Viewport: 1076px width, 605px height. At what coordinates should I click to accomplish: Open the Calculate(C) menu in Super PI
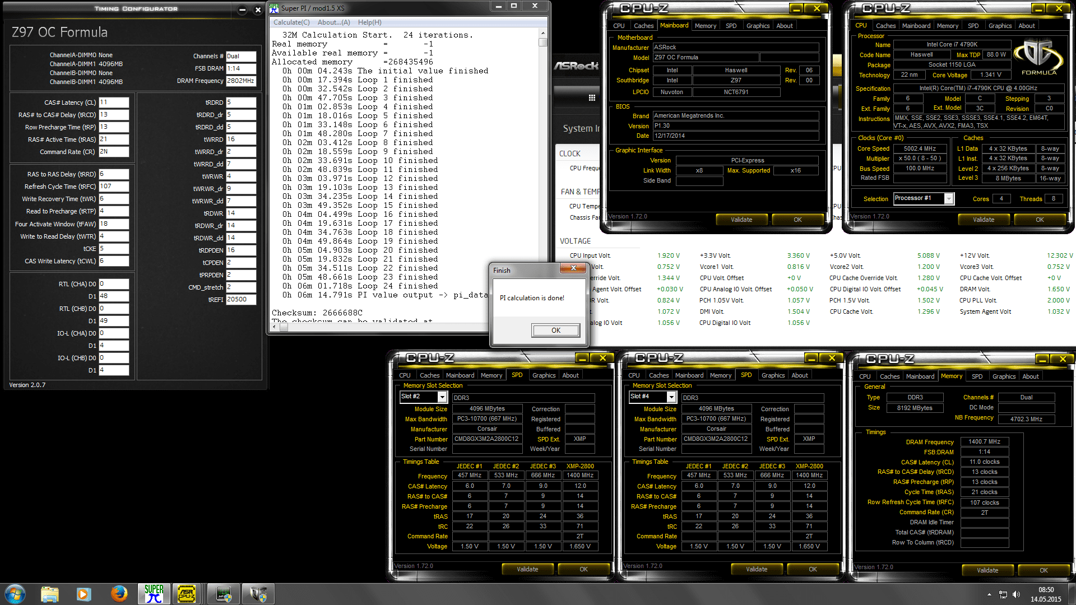291,22
